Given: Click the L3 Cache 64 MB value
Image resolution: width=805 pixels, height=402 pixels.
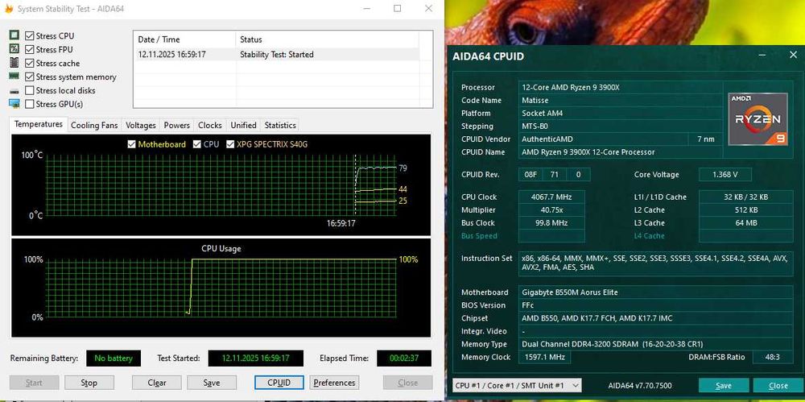Looking at the screenshot, I should pyautogui.click(x=746, y=222).
